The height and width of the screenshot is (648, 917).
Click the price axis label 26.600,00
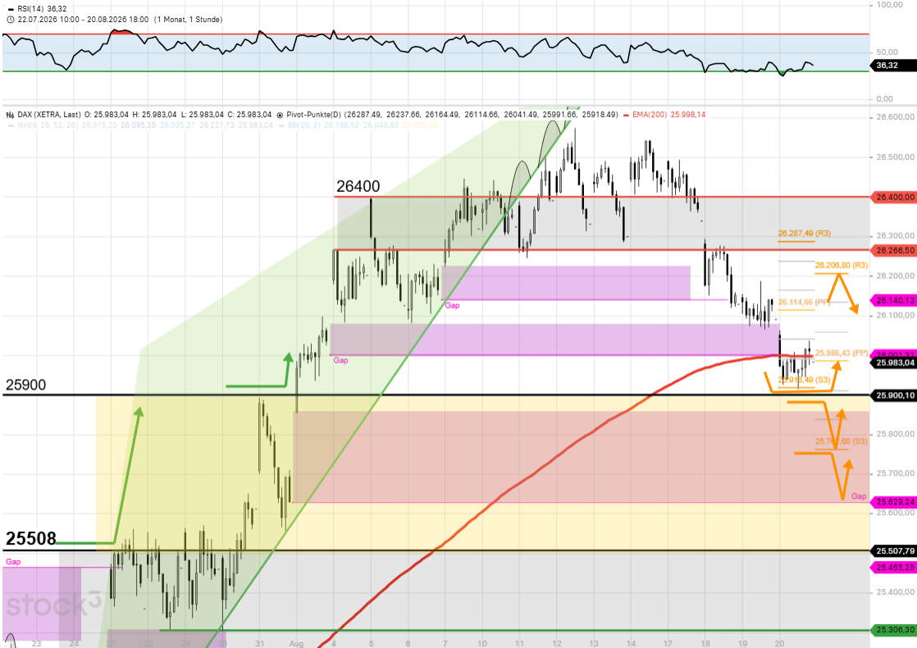[x=896, y=117]
